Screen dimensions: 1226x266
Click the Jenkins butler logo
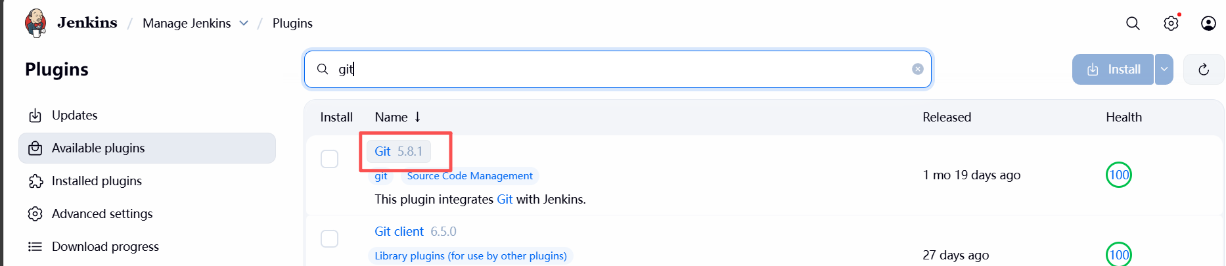click(35, 23)
